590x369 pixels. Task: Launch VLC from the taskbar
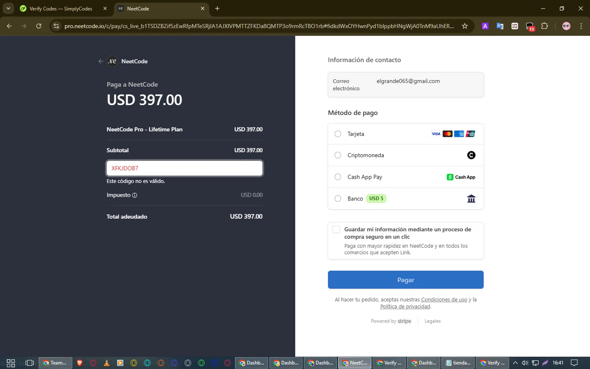(x=107, y=363)
